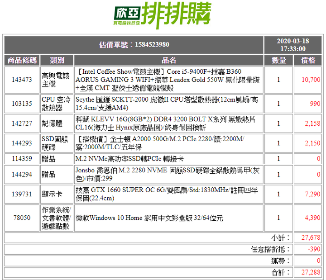Click 技嘉 GTX 1660 SUPER product name
326x280 pixels.
167,194
